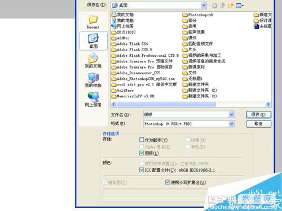
Task: Select the Adobe Flash CS5.5 folder
Action: coord(131,50)
